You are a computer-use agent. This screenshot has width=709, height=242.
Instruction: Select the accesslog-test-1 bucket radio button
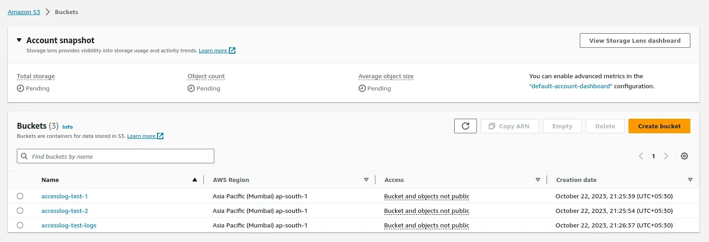20,196
